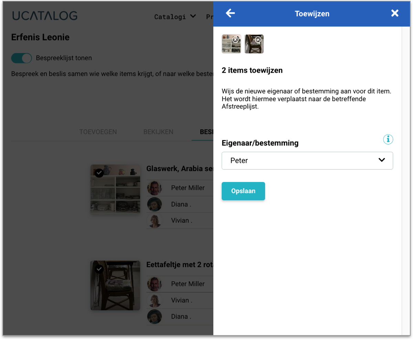413x340 pixels.
Task: Select Diana under Eettafeltje
Action: click(x=181, y=316)
